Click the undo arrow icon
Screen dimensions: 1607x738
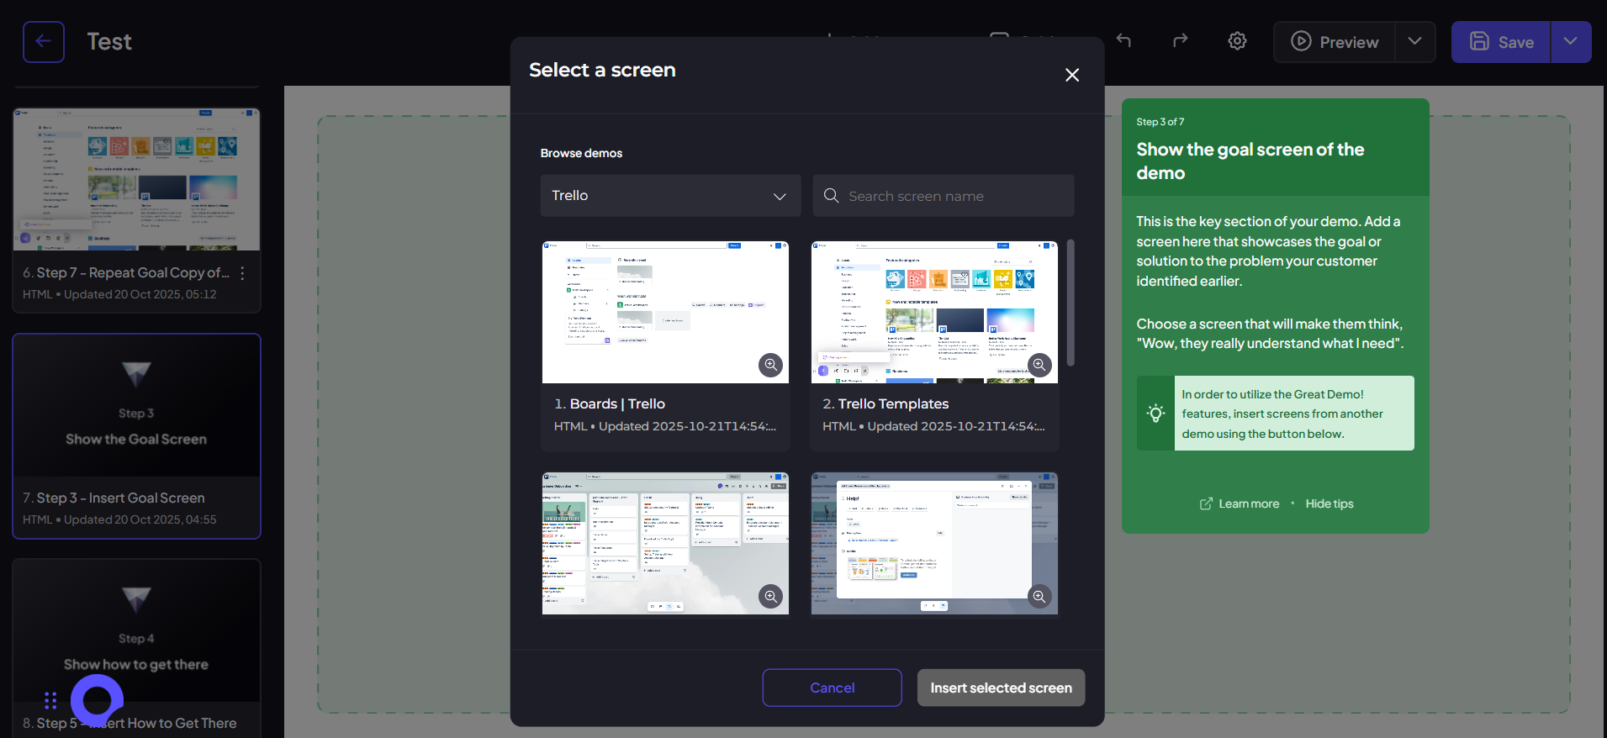click(1123, 40)
